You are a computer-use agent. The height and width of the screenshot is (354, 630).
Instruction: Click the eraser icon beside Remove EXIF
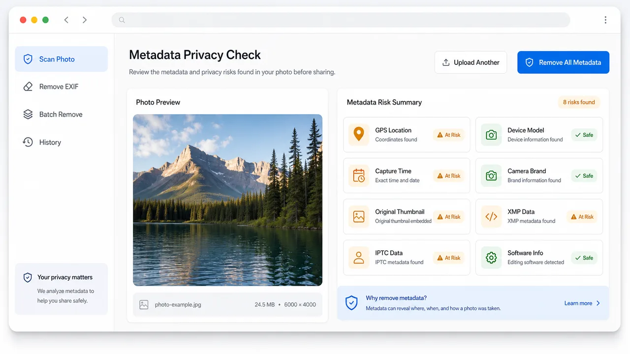pyautogui.click(x=28, y=87)
